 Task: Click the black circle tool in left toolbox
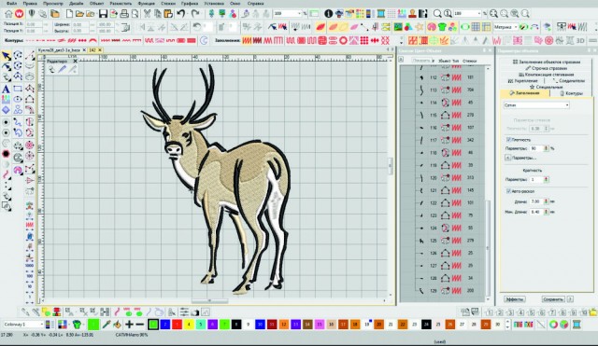(x=6, y=154)
